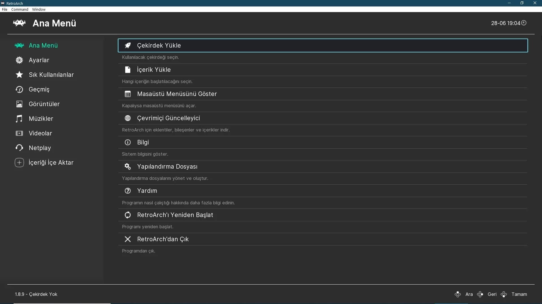
Task: Click the rocket icon beside Çekirdek Yükle
Action: pyautogui.click(x=128, y=45)
